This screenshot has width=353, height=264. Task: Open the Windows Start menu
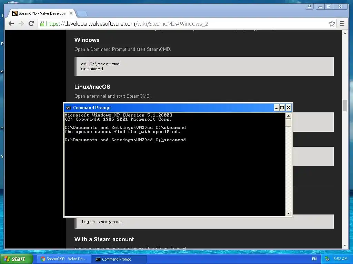[x=16, y=259]
